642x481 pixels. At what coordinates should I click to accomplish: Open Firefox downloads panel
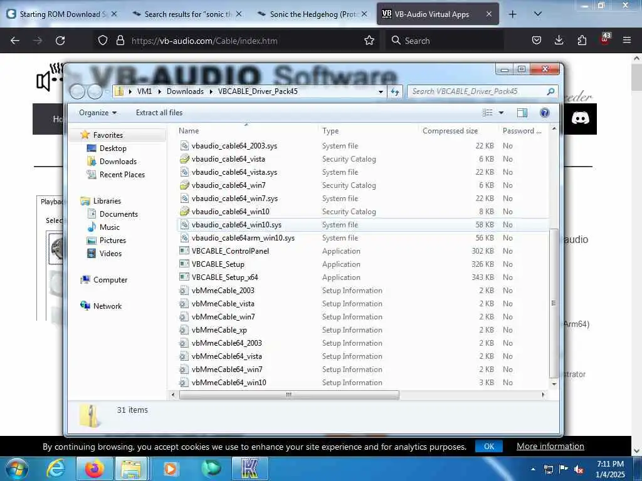559,41
